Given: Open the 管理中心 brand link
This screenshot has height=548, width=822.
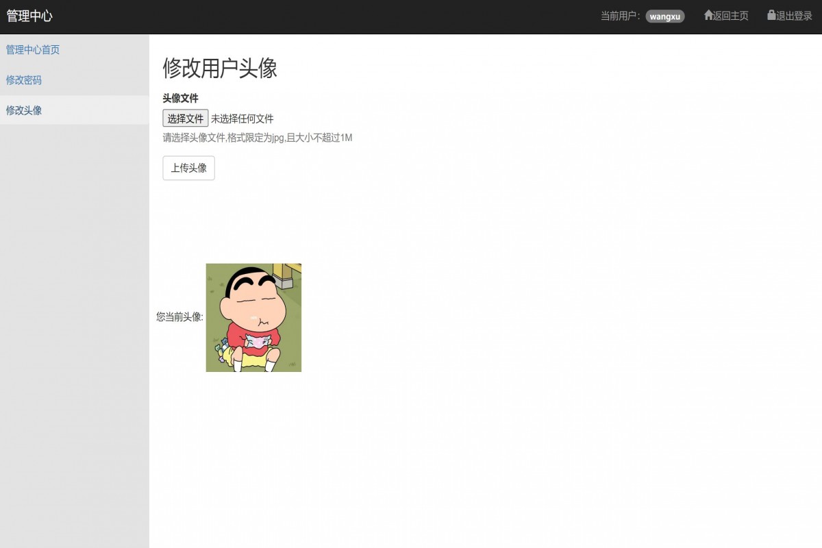Looking at the screenshot, I should click(x=29, y=16).
